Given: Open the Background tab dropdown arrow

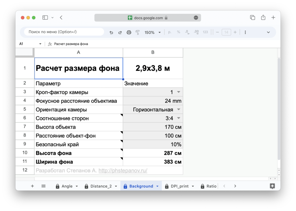Looking at the screenshot, I should tap(158, 186).
